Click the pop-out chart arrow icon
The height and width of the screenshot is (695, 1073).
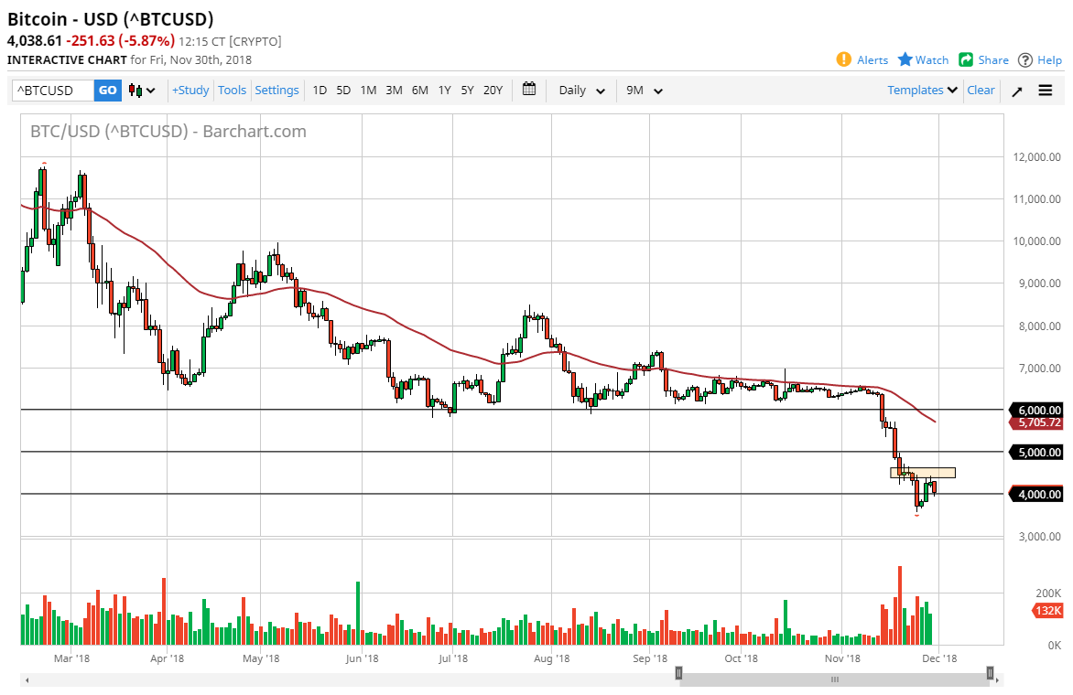click(x=1016, y=91)
